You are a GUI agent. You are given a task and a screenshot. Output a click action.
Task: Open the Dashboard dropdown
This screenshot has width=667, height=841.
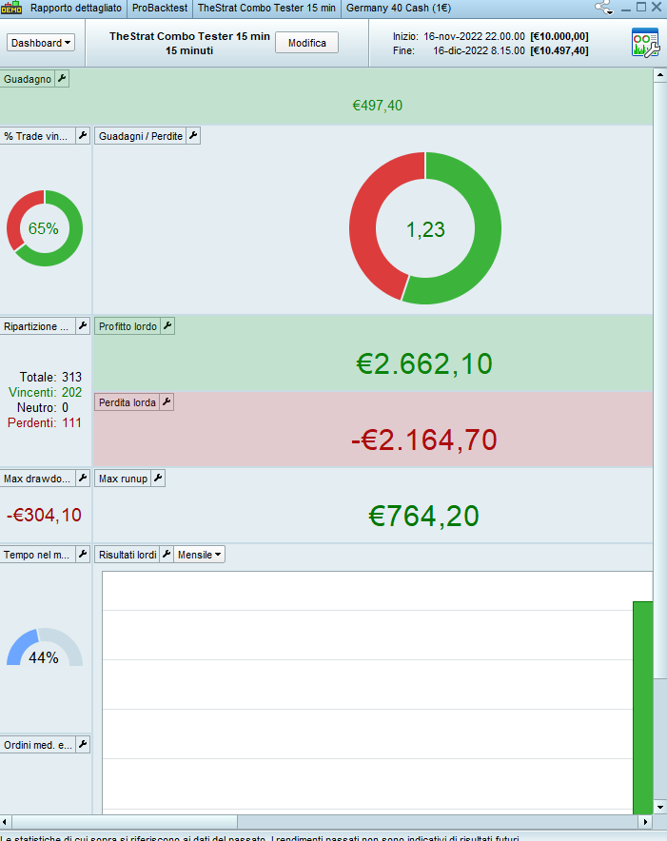[x=40, y=43]
